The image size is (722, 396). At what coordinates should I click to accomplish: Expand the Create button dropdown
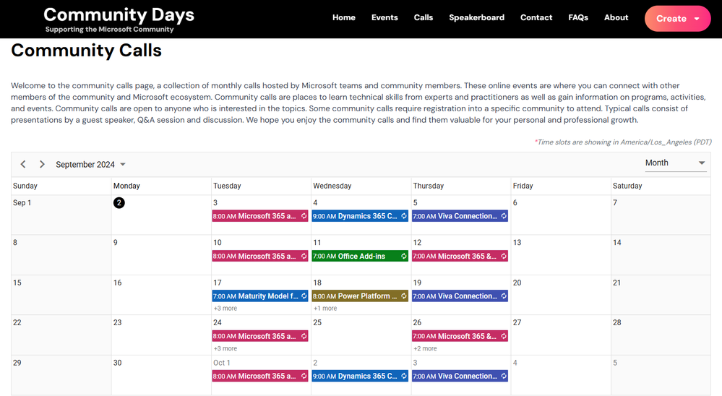coord(677,18)
